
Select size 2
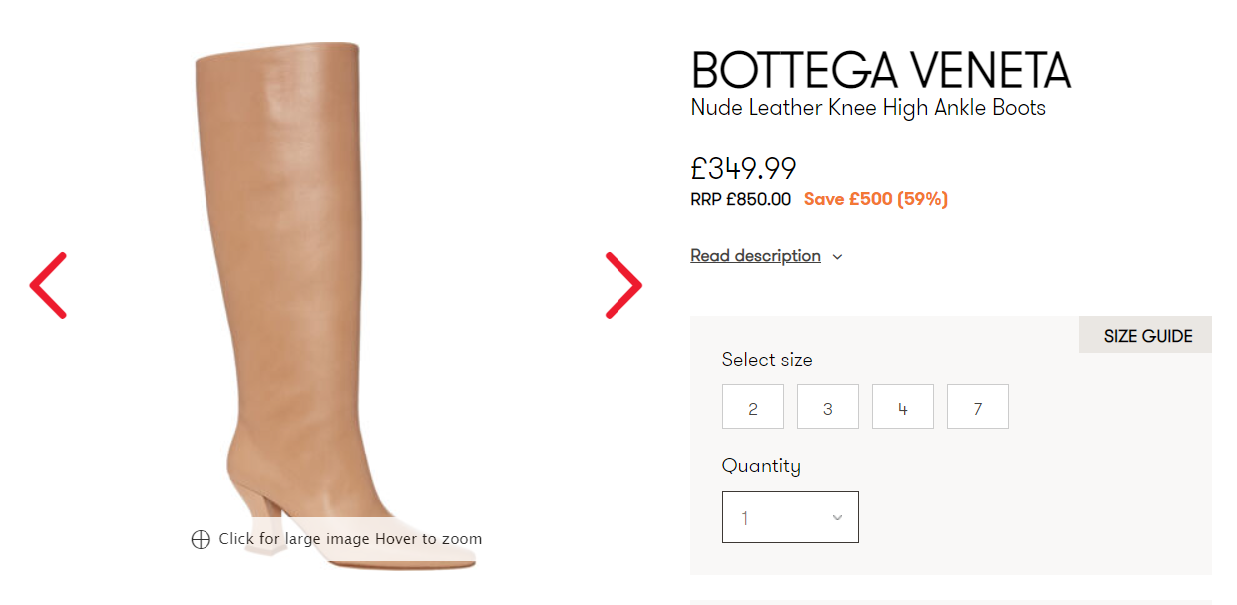(x=753, y=407)
